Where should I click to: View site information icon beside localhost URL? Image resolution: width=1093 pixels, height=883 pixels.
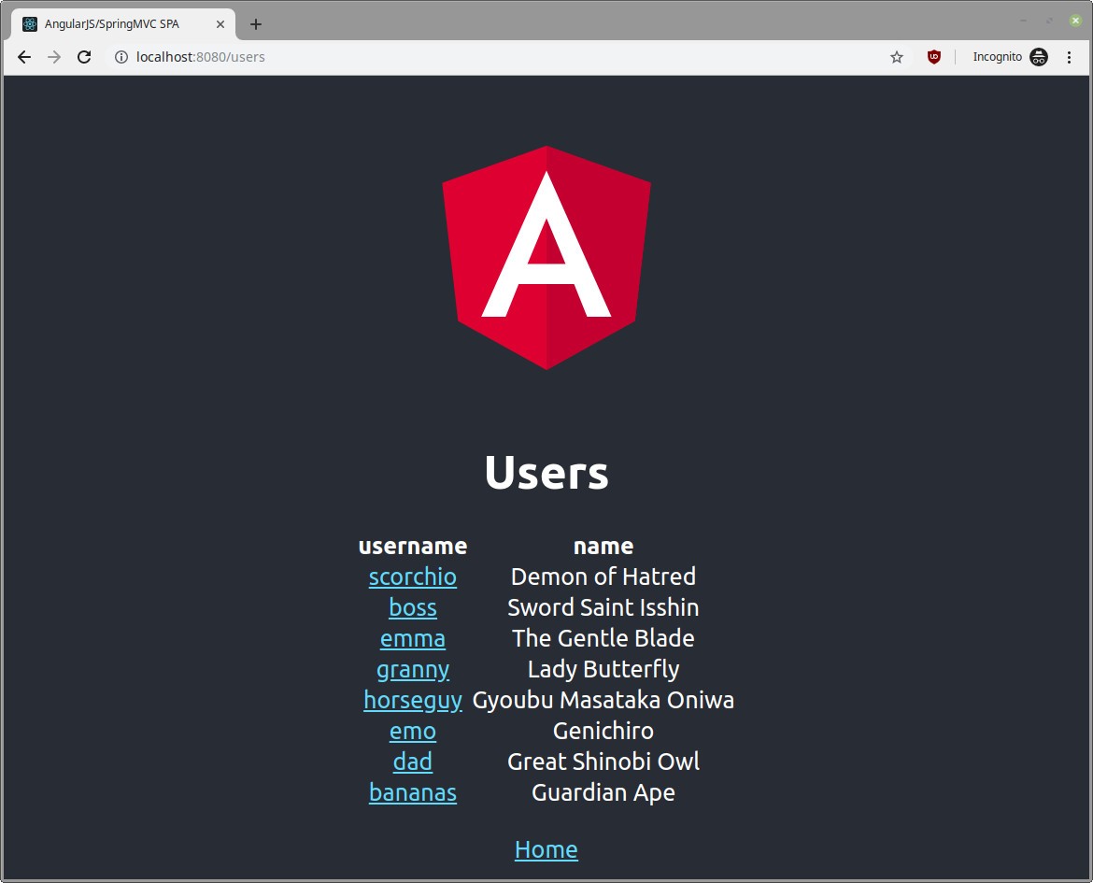(x=121, y=57)
